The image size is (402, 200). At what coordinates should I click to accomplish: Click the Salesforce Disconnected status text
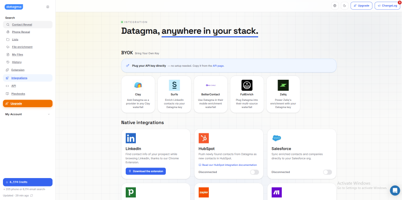pyautogui.click(x=281, y=172)
